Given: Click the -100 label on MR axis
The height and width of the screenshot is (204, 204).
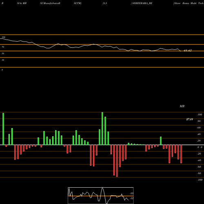Looking at the screenshot, I should tap(200, 180).
